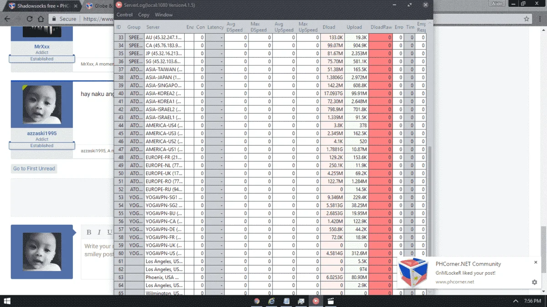The height and width of the screenshot is (307, 547).
Task: Close the Shadowsocks free browser tab
Action: (76, 6)
